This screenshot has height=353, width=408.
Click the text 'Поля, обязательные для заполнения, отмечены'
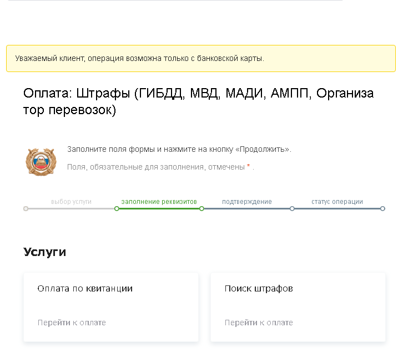point(155,167)
